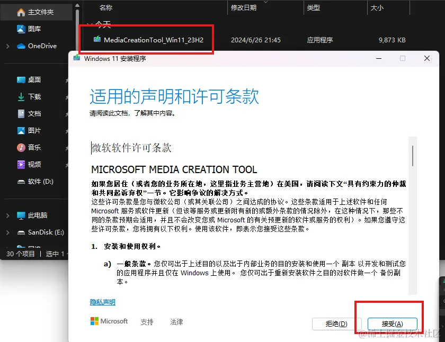Open the 桌面 desktop folder icon
Screen dimensions: 445x342
(21, 80)
